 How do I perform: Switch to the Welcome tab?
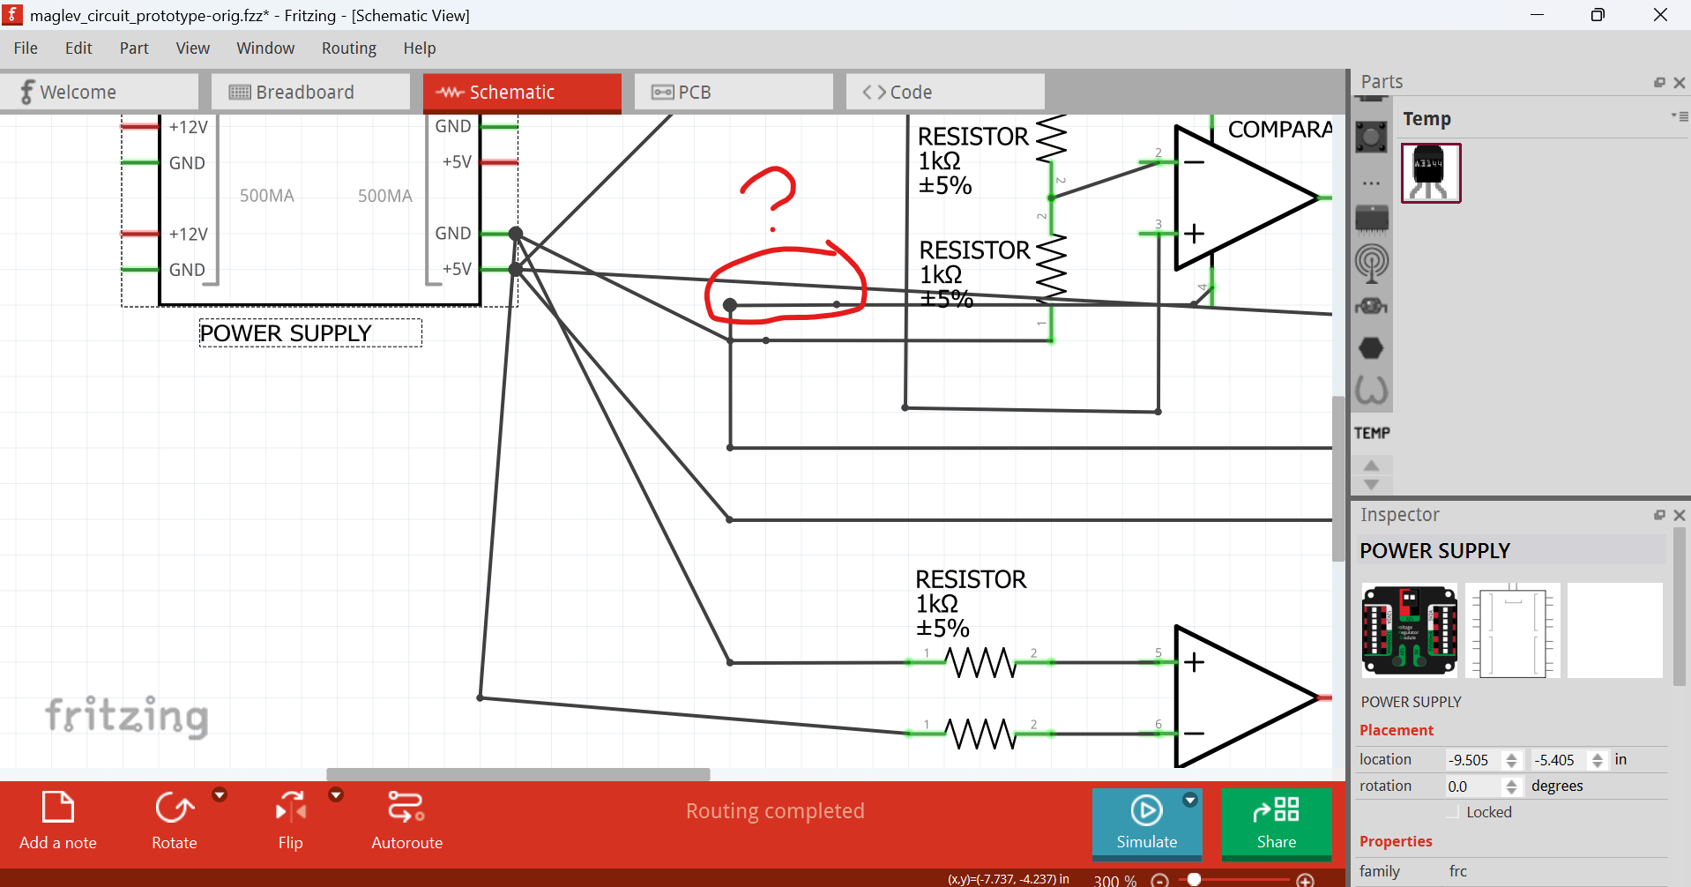pyautogui.click(x=99, y=92)
